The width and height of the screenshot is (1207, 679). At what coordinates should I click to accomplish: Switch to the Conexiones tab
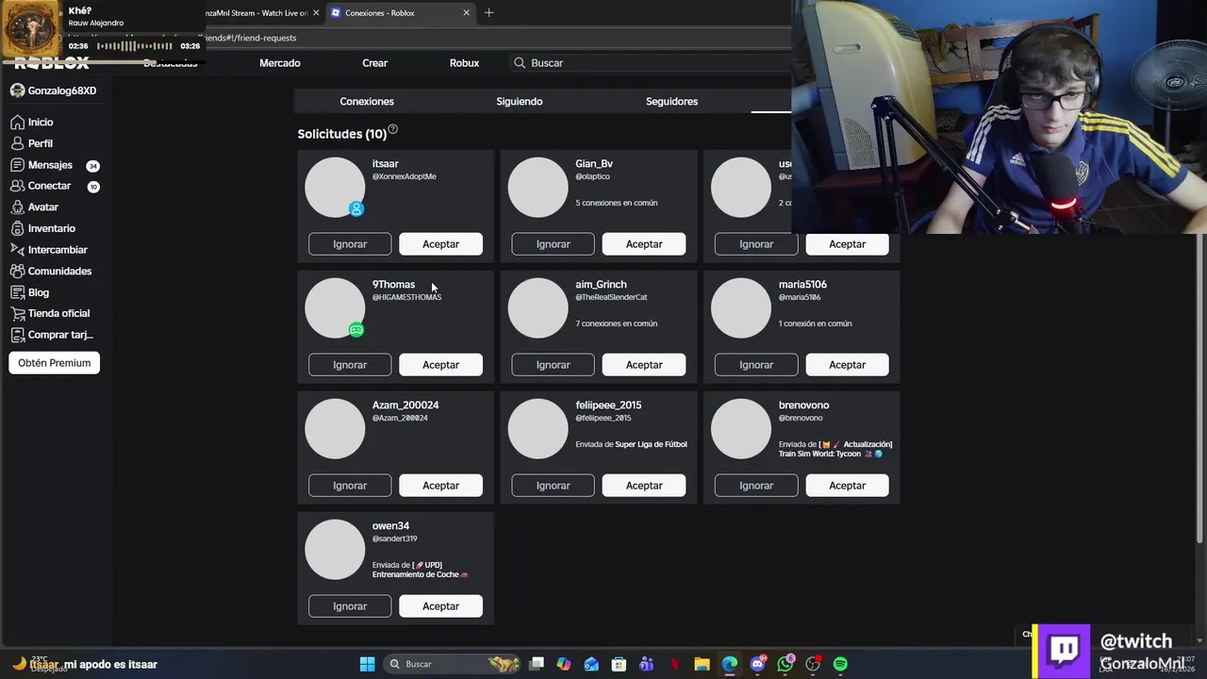point(367,101)
